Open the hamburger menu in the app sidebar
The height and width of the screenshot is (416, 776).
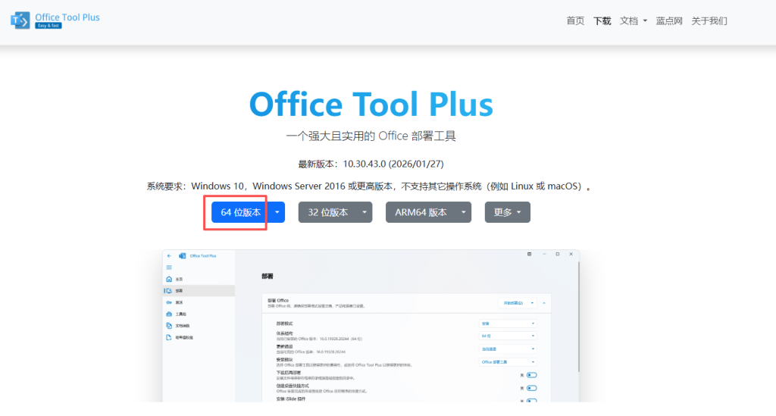[169, 267]
